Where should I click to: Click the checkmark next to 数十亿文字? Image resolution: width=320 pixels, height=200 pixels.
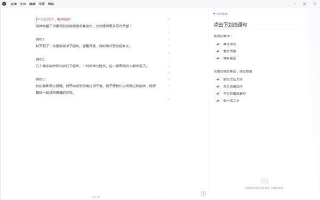[218, 101]
